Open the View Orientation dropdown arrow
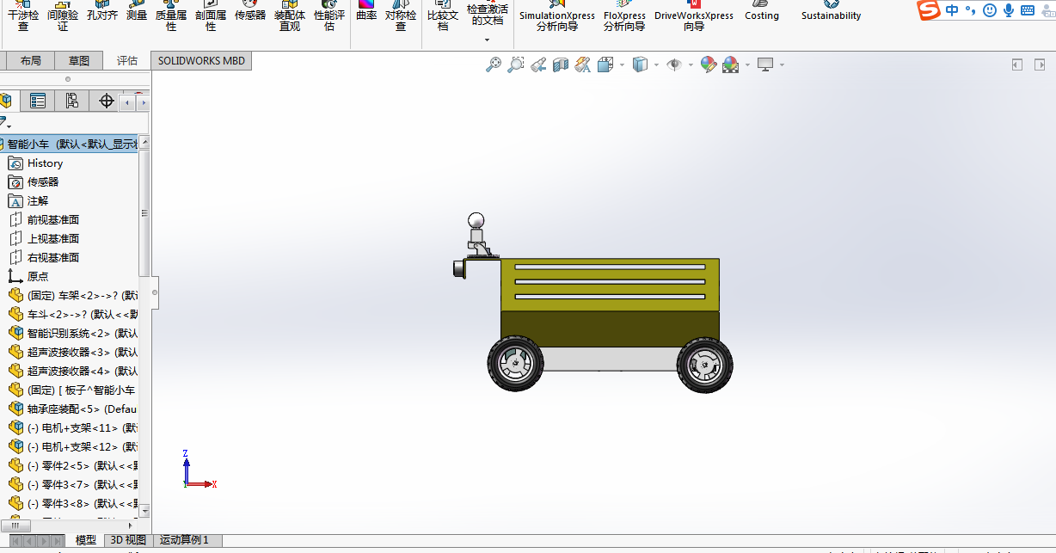 (x=622, y=65)
